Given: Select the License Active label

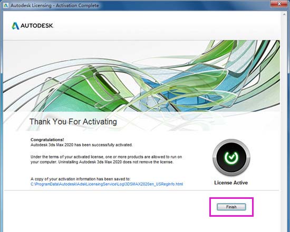Looking at the screenshot, I should pos(231,183).
